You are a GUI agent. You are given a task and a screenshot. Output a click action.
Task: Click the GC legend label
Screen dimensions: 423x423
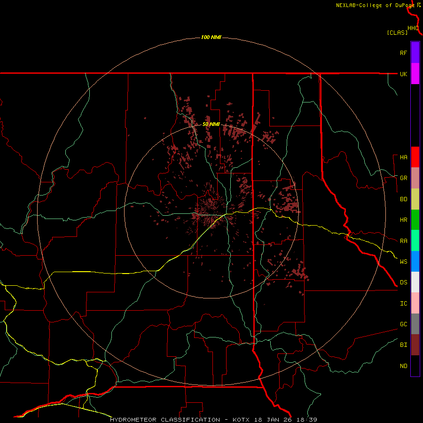coord(404,324)
